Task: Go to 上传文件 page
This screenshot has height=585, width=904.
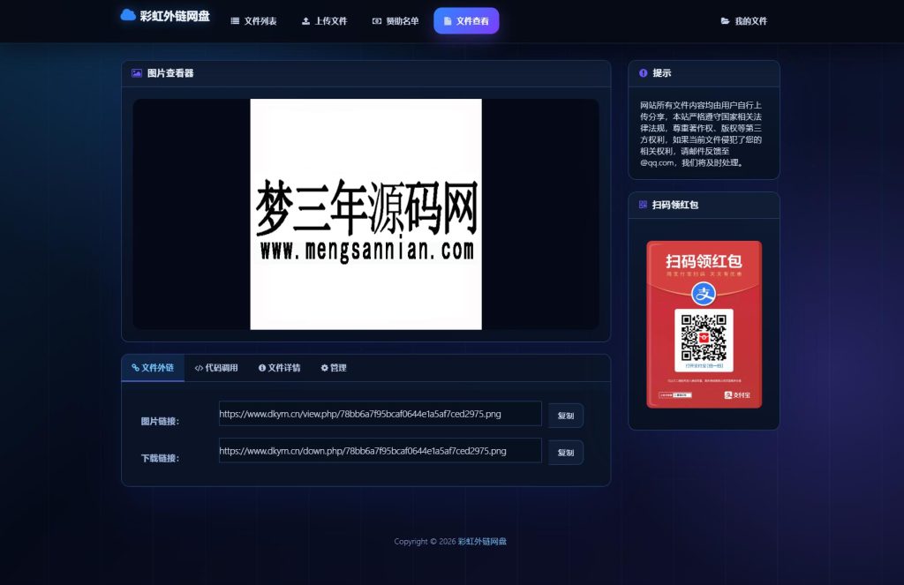Action: tap(325, 21)
